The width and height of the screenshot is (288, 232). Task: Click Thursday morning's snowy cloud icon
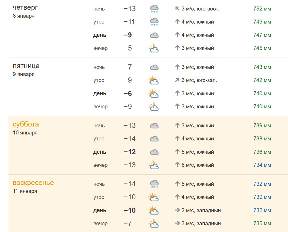tap(154, 22)
